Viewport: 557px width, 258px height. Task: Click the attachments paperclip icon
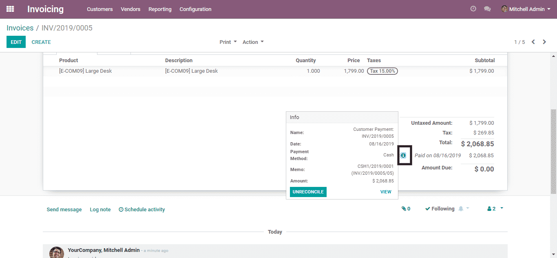tap(406, 209)
